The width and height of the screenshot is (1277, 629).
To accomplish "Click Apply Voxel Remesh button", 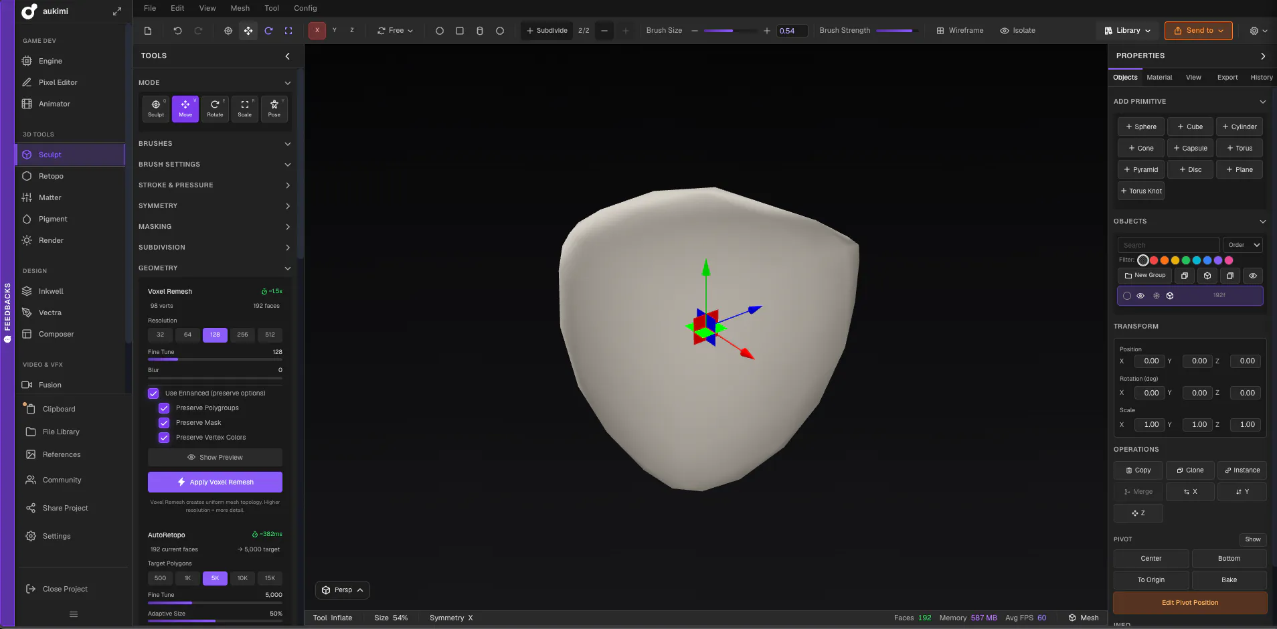I will click(215, 482).
